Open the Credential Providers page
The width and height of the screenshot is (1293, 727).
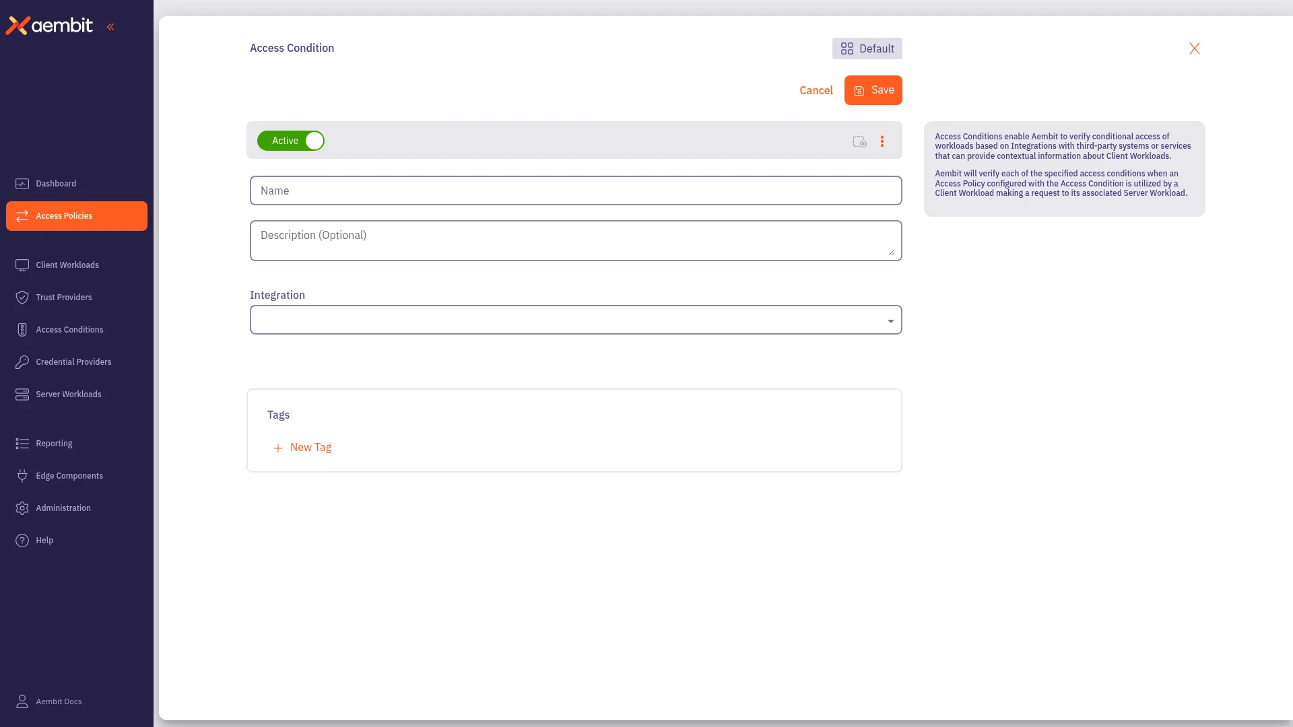(x=73, y=362)
